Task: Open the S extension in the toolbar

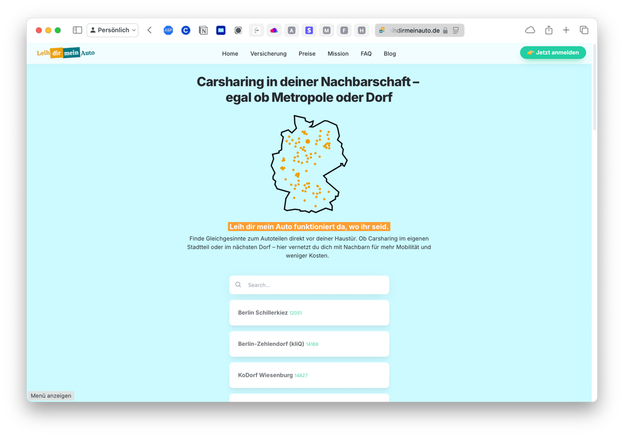Action: [309, 30]
